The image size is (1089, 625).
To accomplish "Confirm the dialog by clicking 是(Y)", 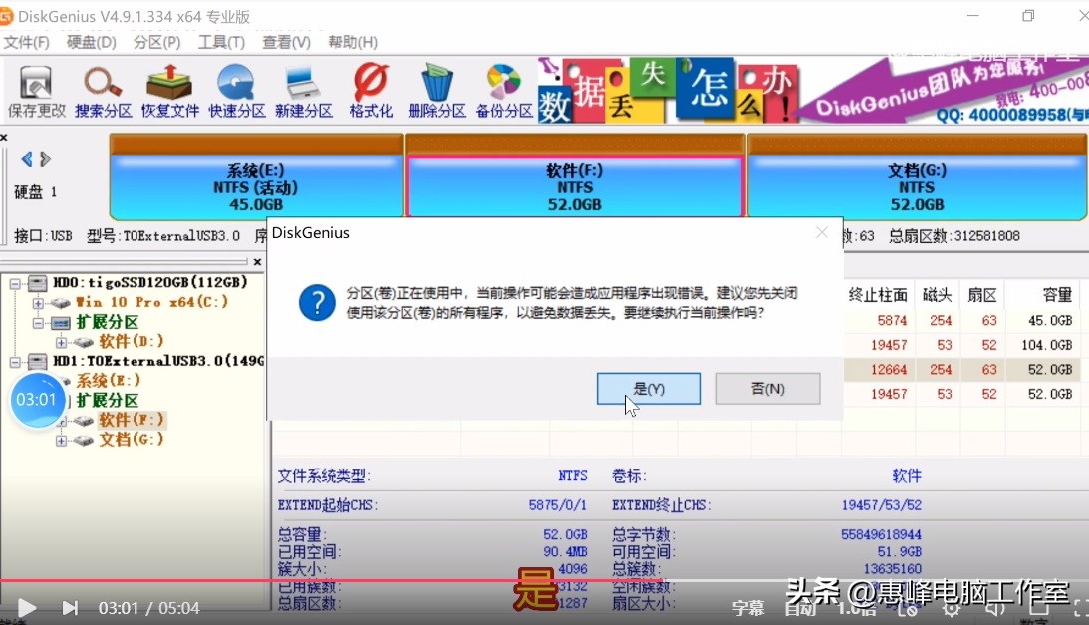I will pyautogui.click(x=648, y=388).
